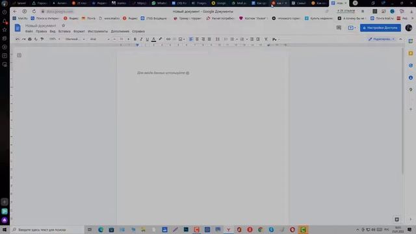Screen dimensions: 416x234
Task: Click the insert link icon
Action: point(168,39)
